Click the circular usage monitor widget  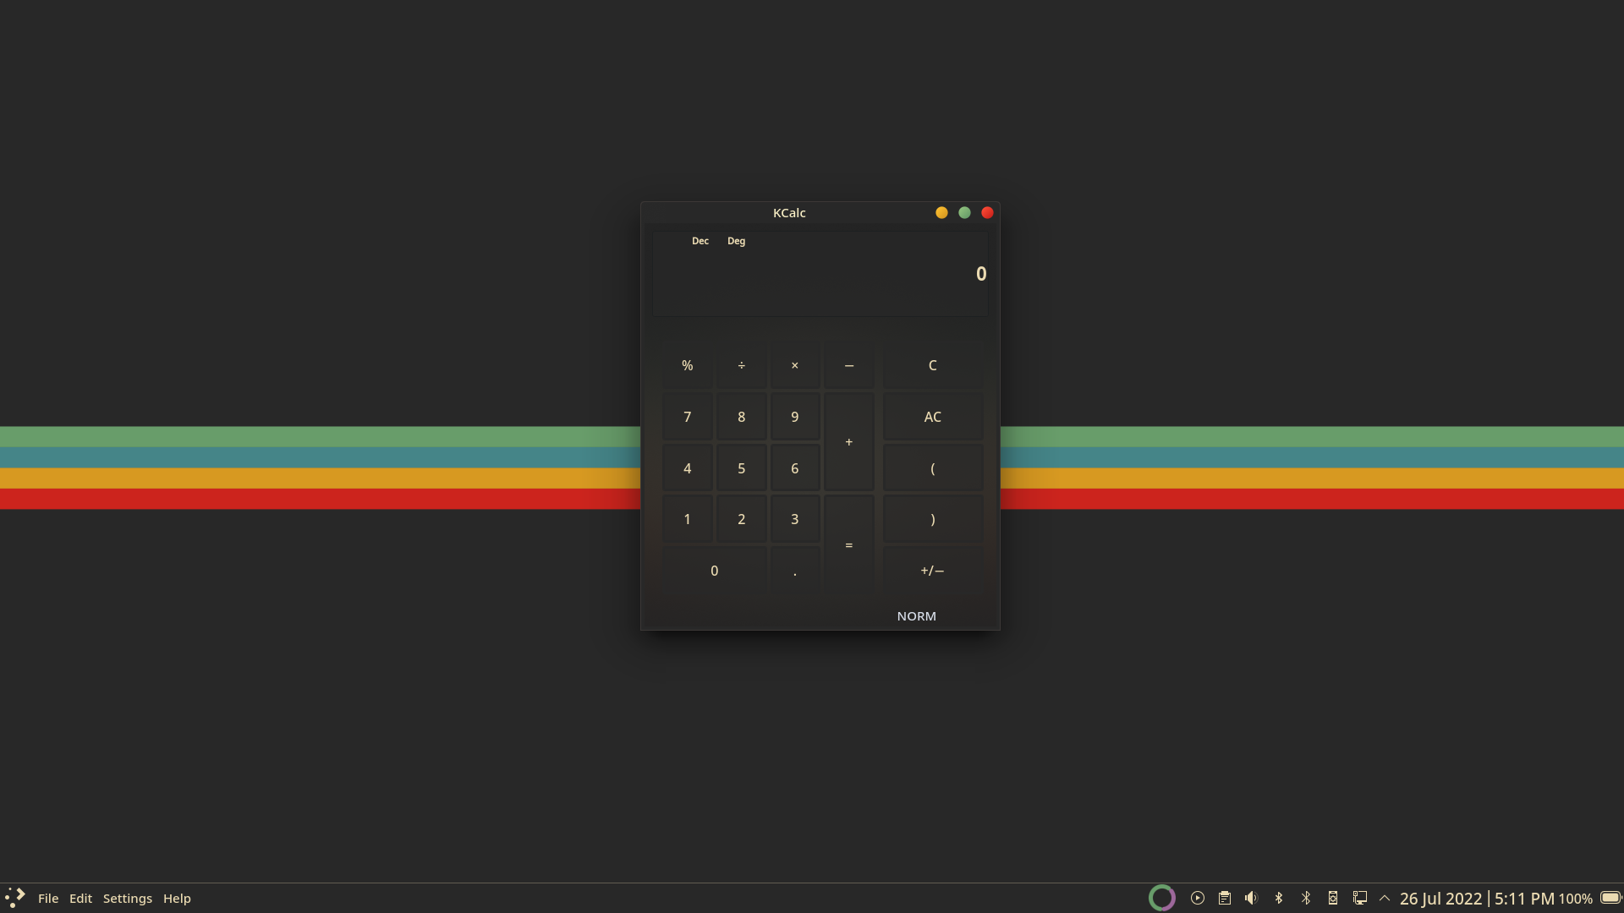tap(1161, 898)
